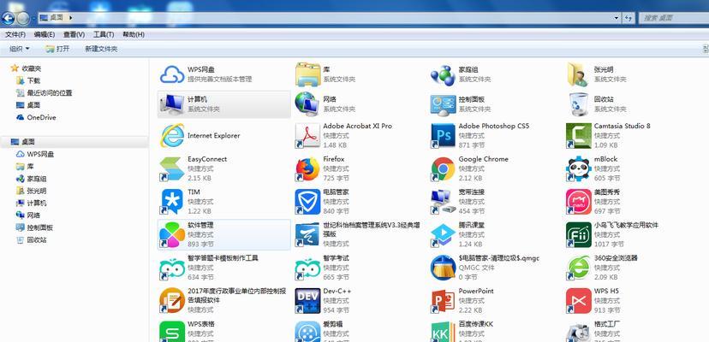Select 桌面 under 收藏夹 favorites
This screenshot has width=709, height=342.
pos(33,105)
